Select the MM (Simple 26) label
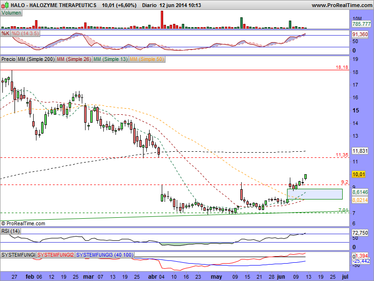 (74, 59)
